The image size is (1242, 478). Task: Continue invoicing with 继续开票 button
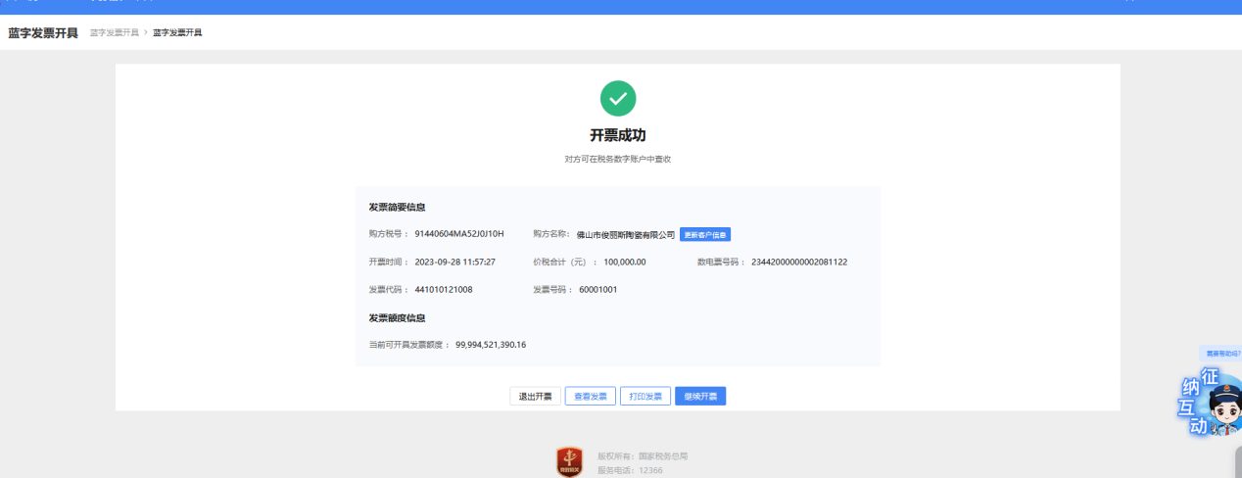coord(699,397)
